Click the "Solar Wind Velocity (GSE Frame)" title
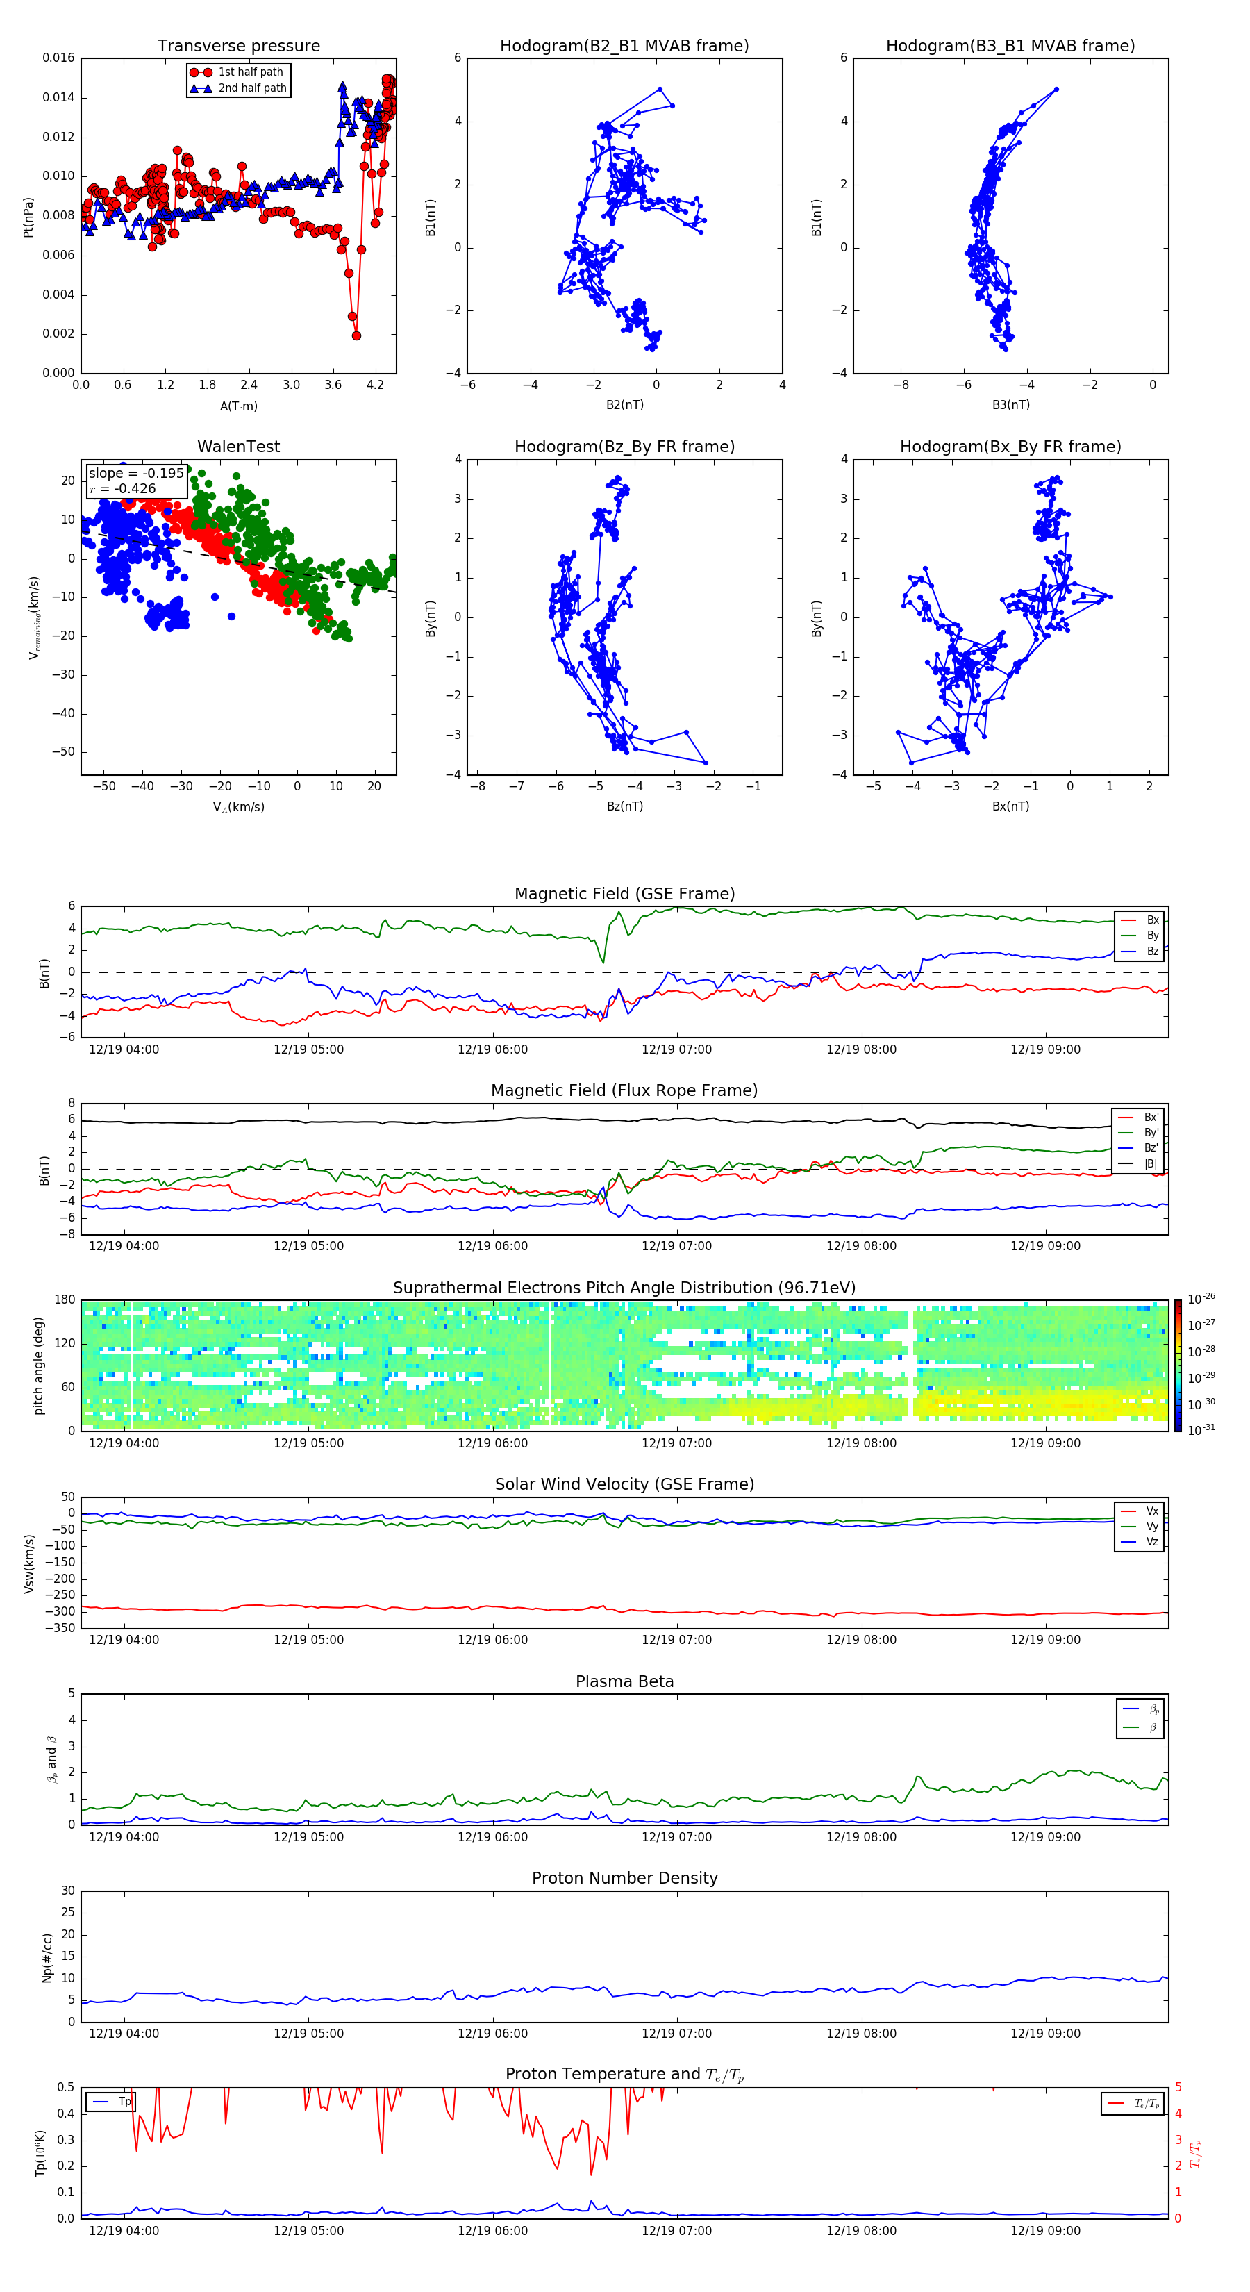The height and width of the screenshot is (2292, 1250). pyautogui.click(x=624, y=1484)
